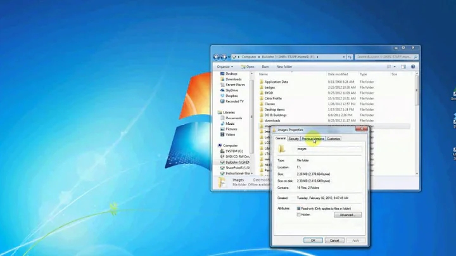Switch to the Security tab
This screenshot has width=456, height=256.
[x=293, y=139]
